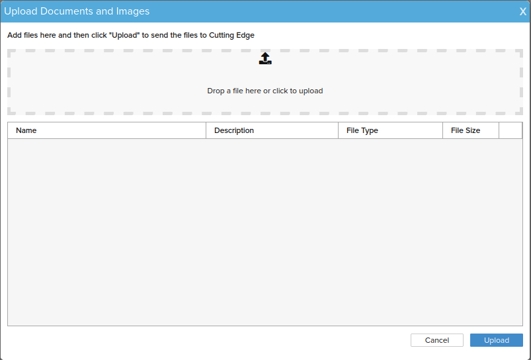Close the Upload Documents and Images dialog

(523, 11)
